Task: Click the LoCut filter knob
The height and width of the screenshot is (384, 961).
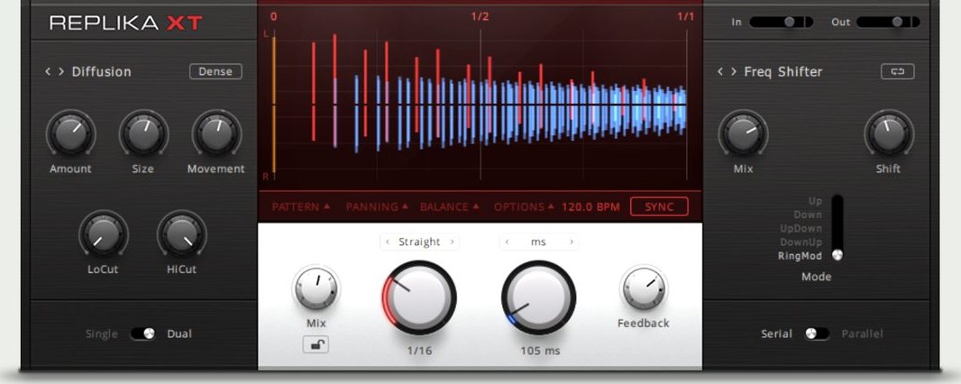Action: click(103, 234)
